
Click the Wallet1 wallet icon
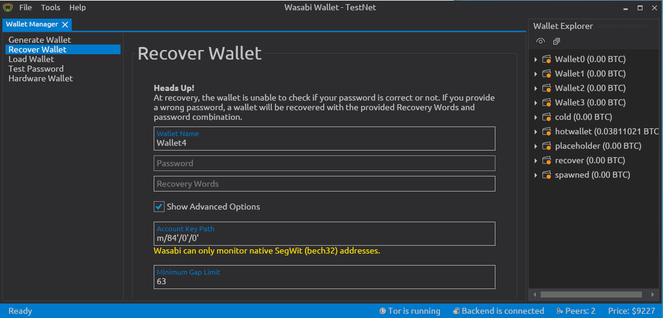pos(547,73)
